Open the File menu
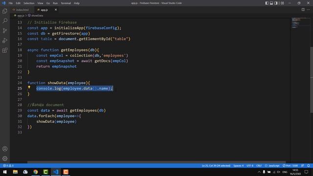Viewport: 313px width, 176px height. tap(11, 3)
